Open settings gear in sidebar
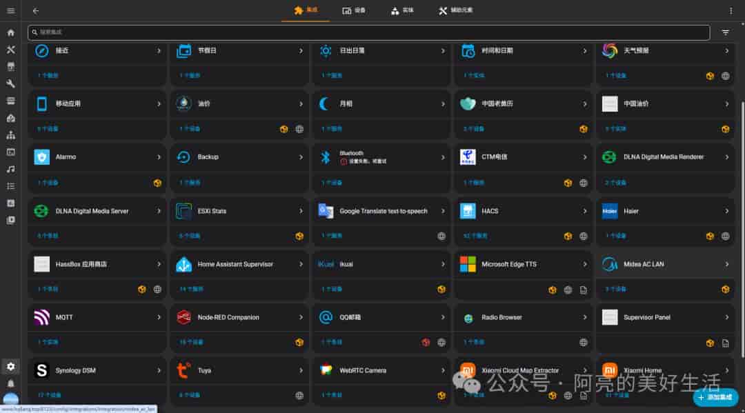The height and width of the screenshot is (413, 745). tap(10, 367)
